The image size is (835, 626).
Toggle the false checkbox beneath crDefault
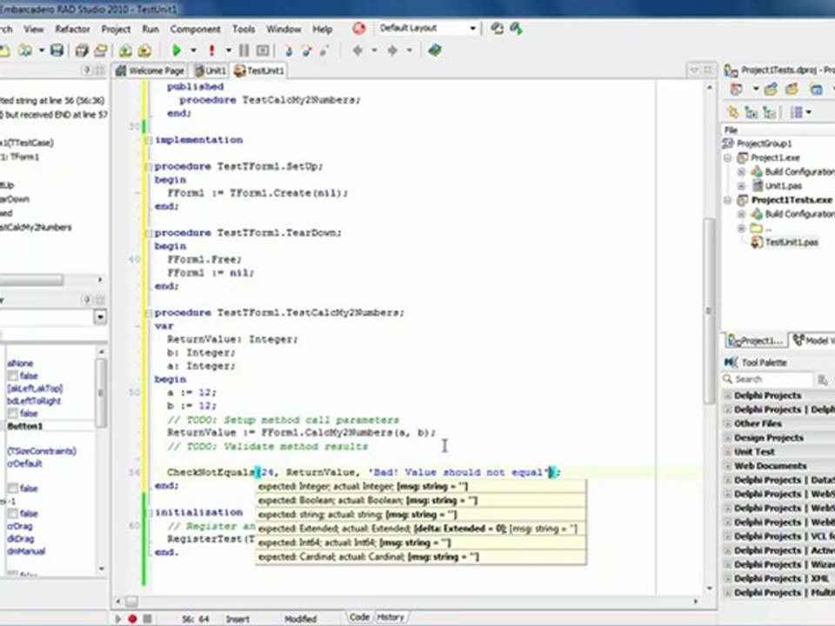click(13, 488)
